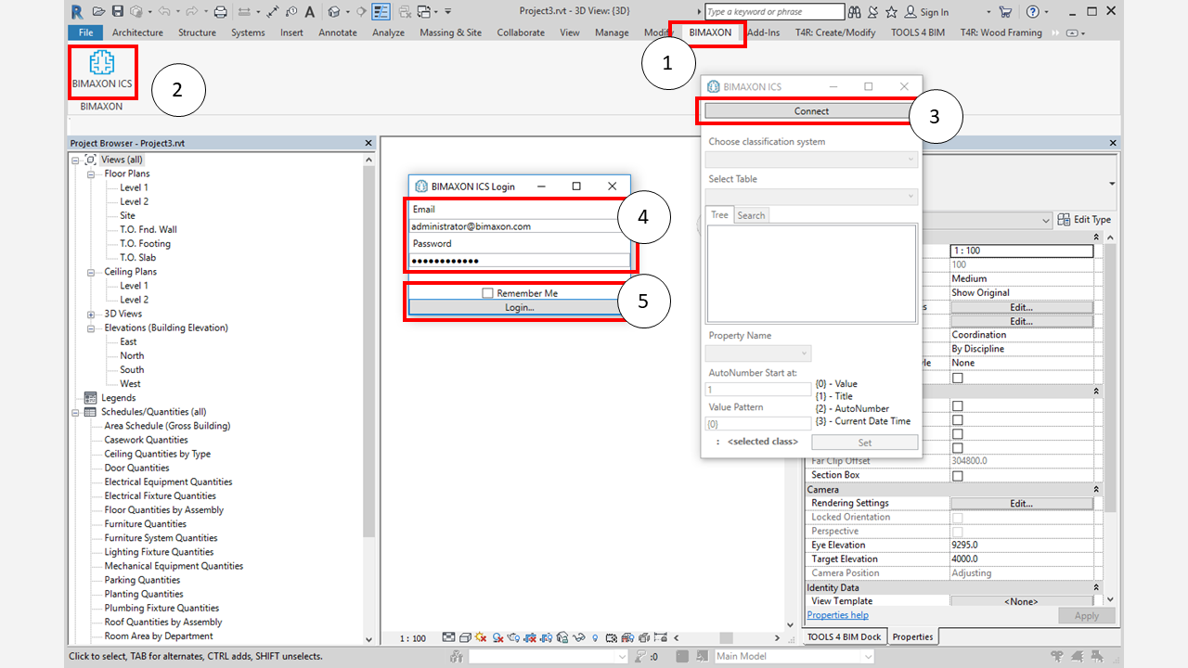Open the T4R: Wood Framing tab
Viewport: 1188px width, 668px height.
(1001, 32)
